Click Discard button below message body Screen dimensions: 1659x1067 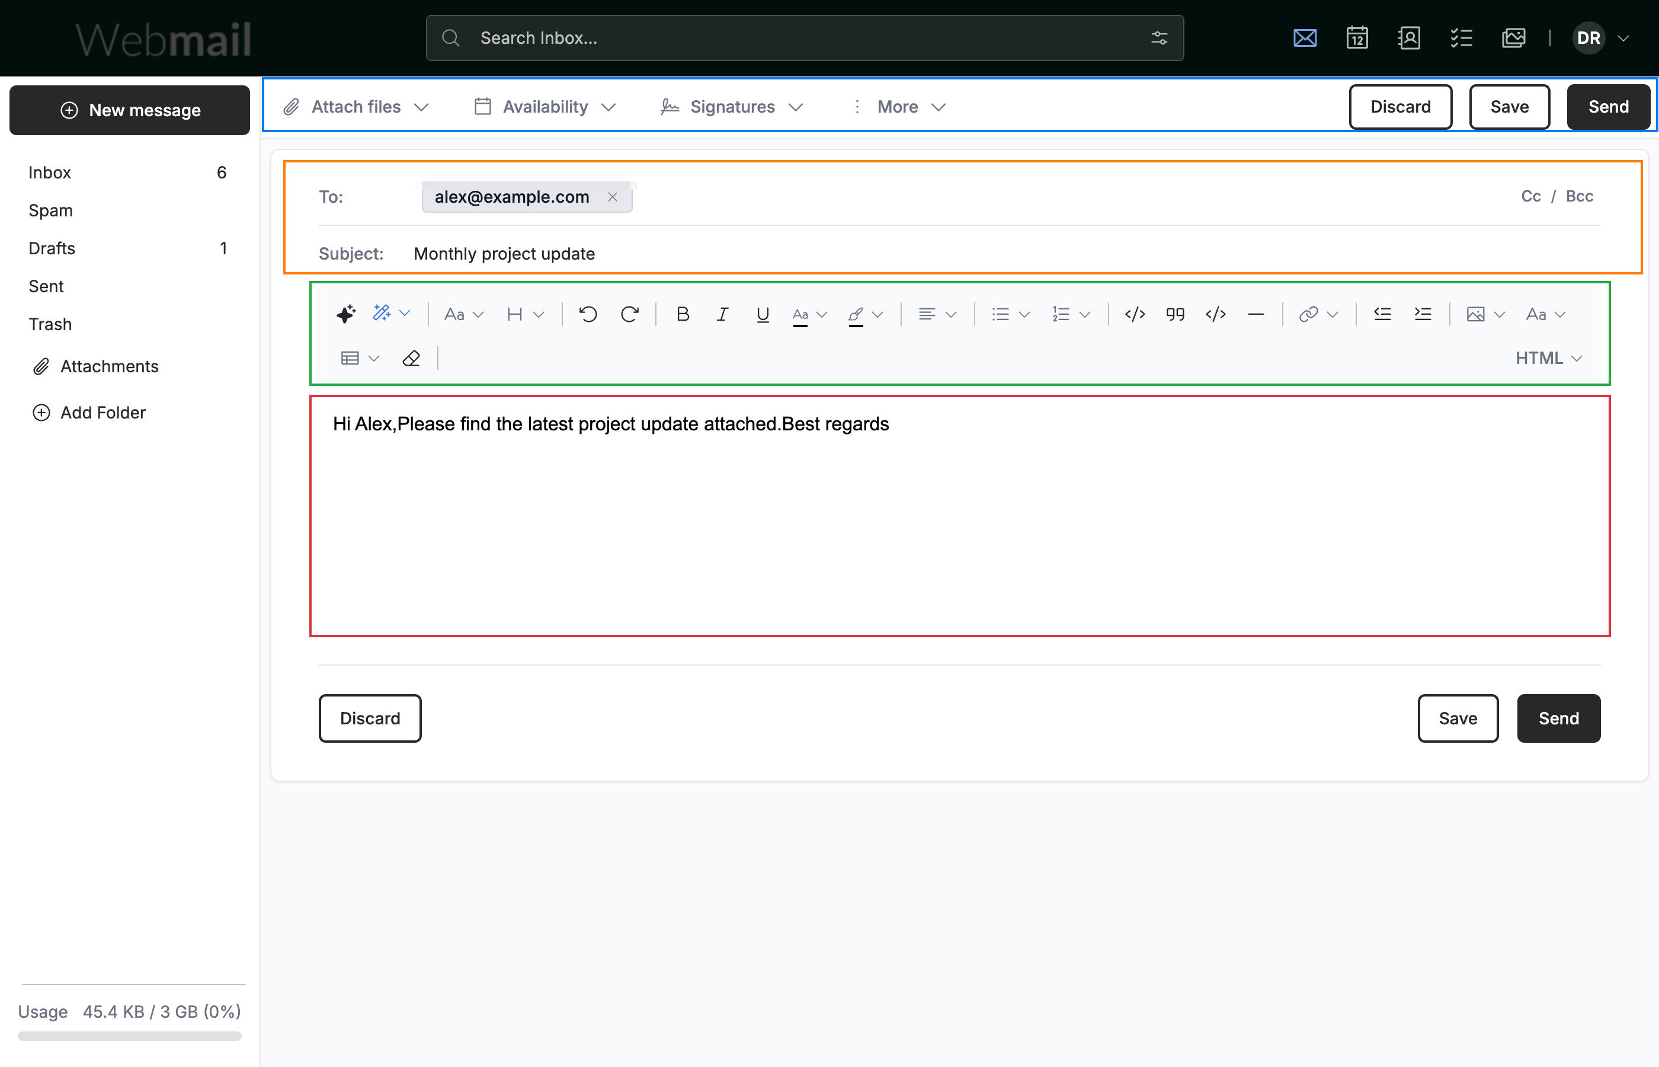pyautogui.click(x=370, y=718)
